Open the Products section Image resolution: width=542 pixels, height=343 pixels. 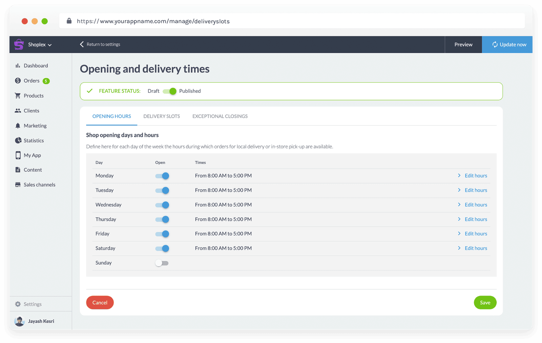[x=34, y=95]
